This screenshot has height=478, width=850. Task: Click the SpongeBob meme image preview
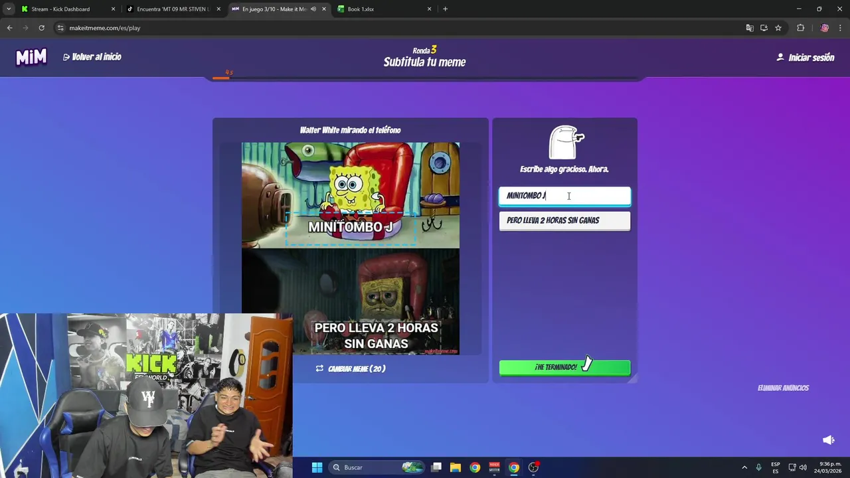pos(351,248)
